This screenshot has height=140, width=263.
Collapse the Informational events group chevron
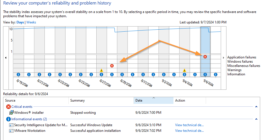256,119
